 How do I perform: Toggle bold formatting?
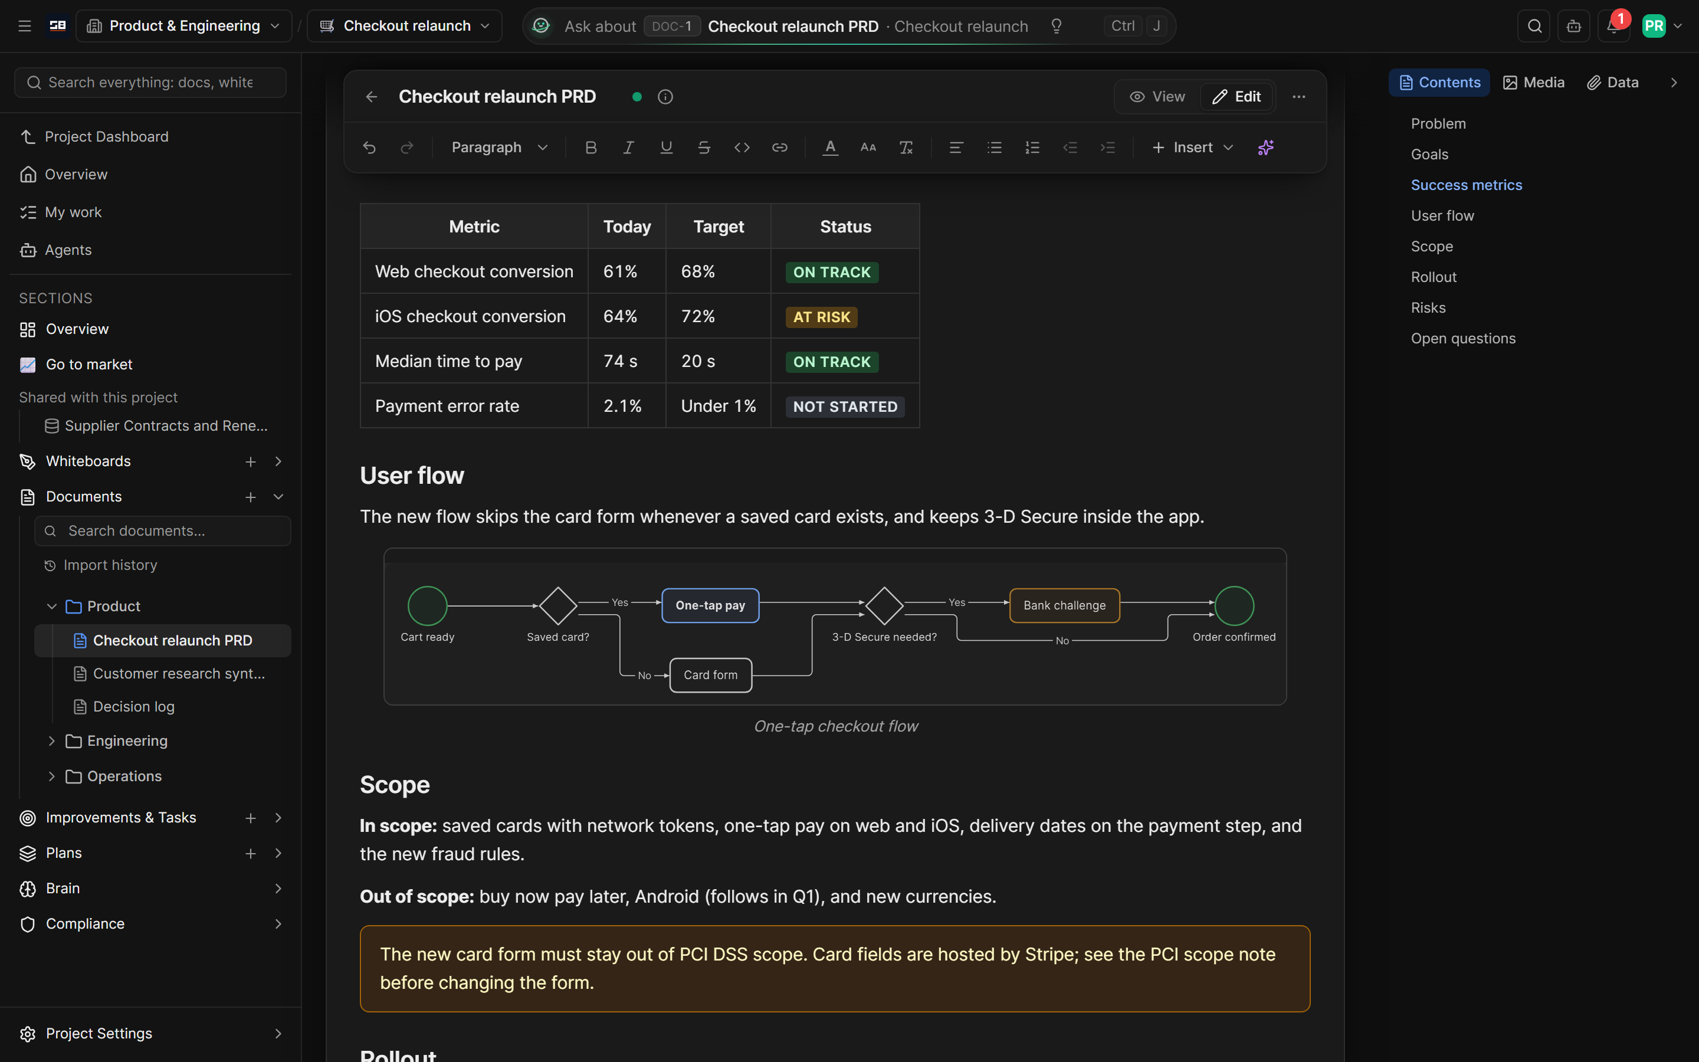[x=591, y=147]
